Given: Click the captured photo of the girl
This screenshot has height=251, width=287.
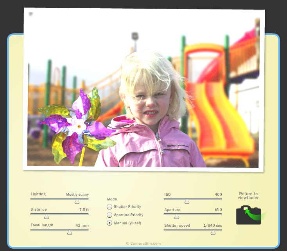Looking at the screenshot, I should pyautogui.click(x=143, y=90).
